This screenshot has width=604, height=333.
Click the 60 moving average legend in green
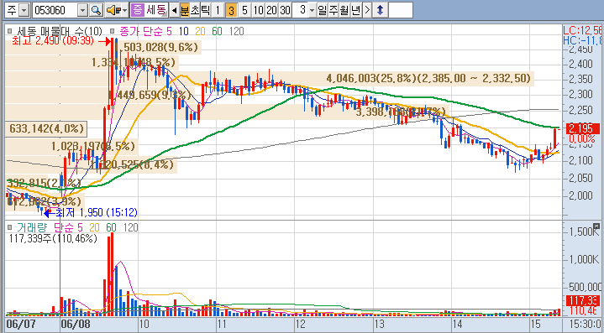[x=218, y=31]
